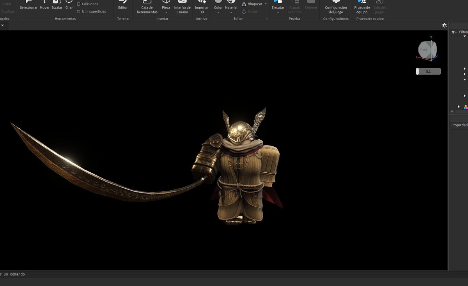Enable the Colisiones checkbox
This screenshot has height=286, width=468.
[x=79, y=4]
